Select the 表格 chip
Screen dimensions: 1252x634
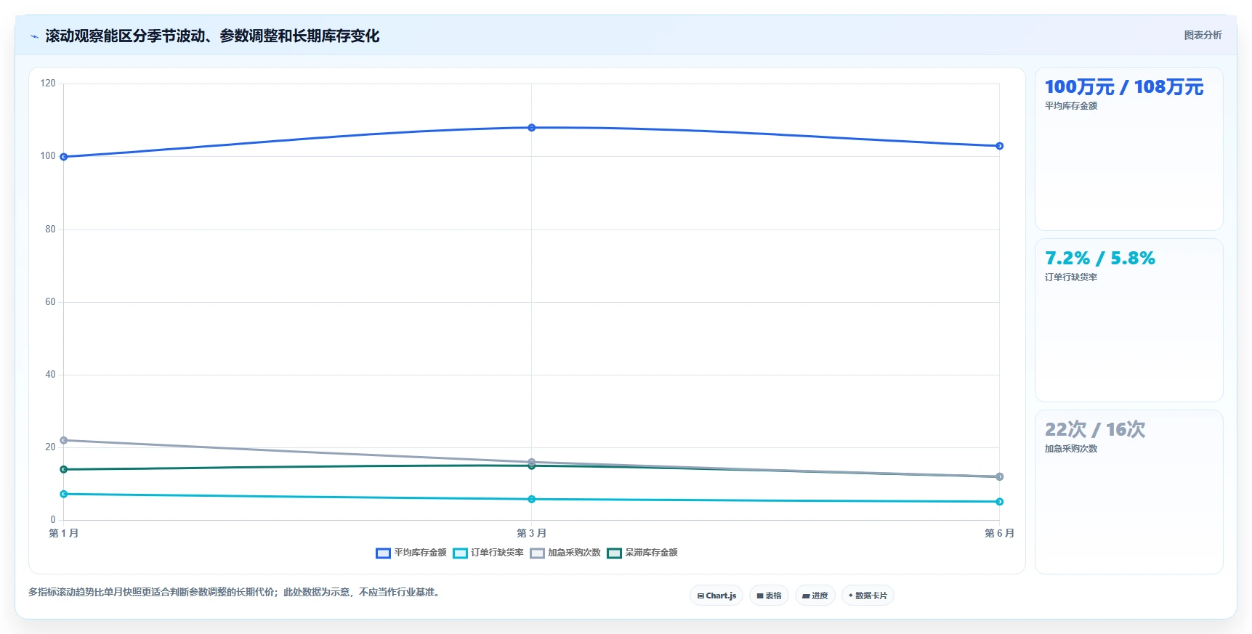pyautogui.click(x=769, y=596)
